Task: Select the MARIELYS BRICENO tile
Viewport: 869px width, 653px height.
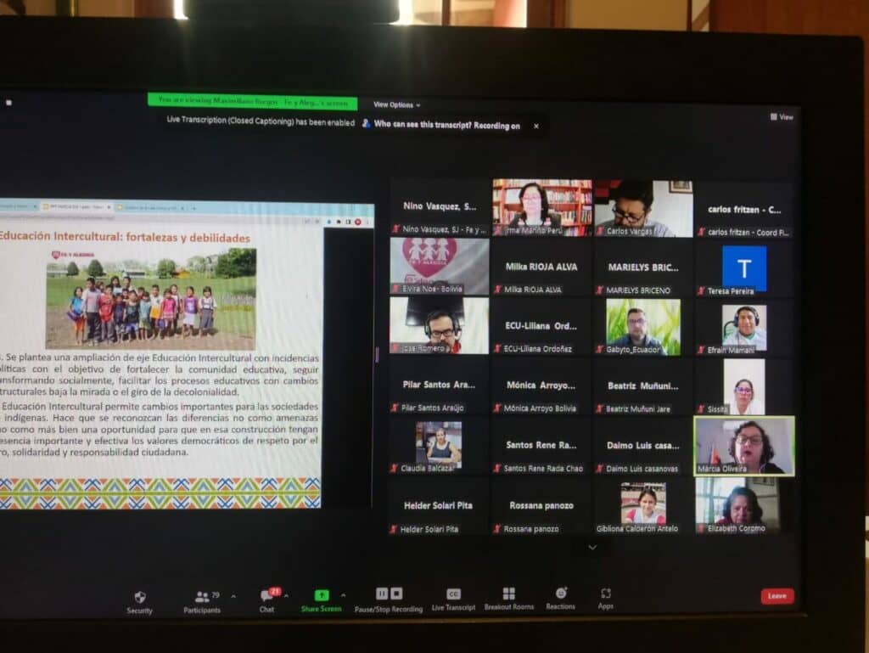Action: tap(643, 268)
